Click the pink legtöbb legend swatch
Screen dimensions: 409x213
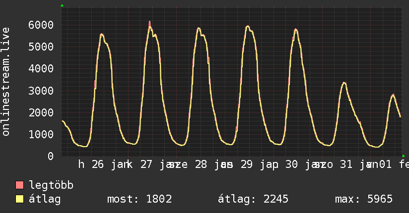pos(19,185)
